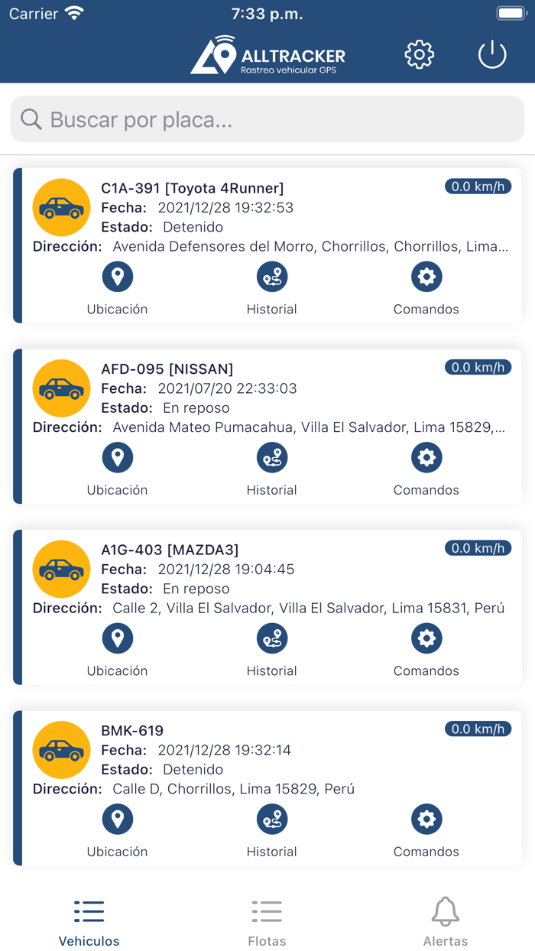Tap the car icon of the Toyota 4Runner

61,207
